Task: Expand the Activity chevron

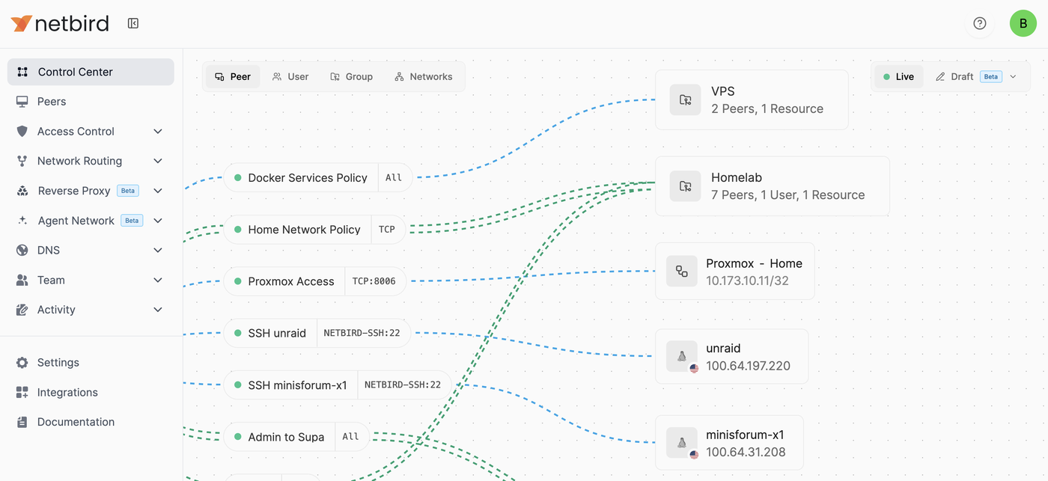Action: (158, 310)
